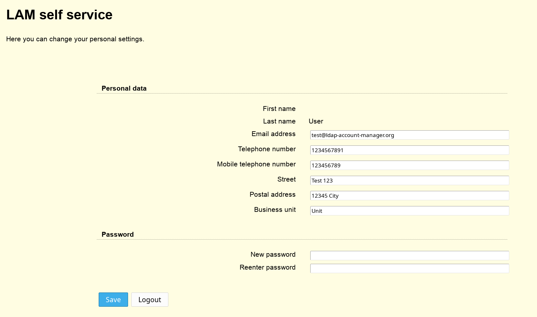
Task: Click the LAM self service title
Action: pos(59,15)
